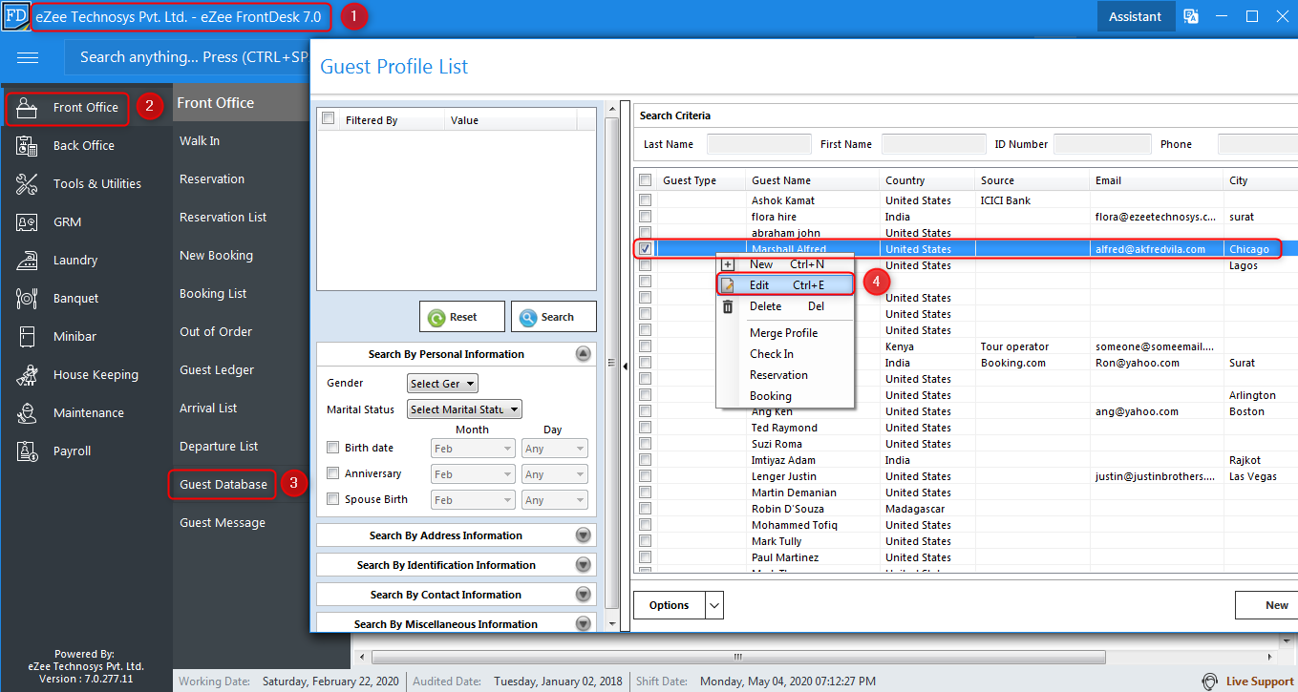Click the ID Number search field

pyautogui.click(x=1102, y=144)
